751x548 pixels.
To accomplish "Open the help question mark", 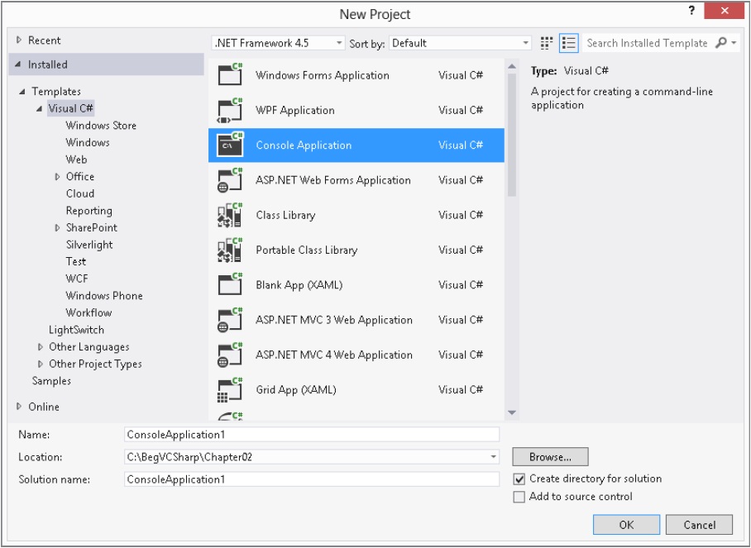I will 691,10.
